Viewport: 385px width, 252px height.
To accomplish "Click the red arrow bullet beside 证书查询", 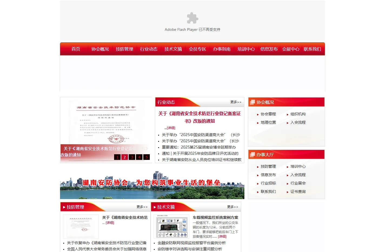I will click(x=288, y=192).
